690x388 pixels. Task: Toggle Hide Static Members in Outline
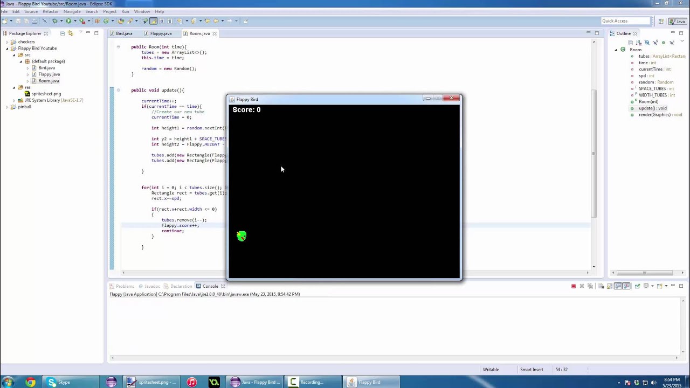point(655,43)
